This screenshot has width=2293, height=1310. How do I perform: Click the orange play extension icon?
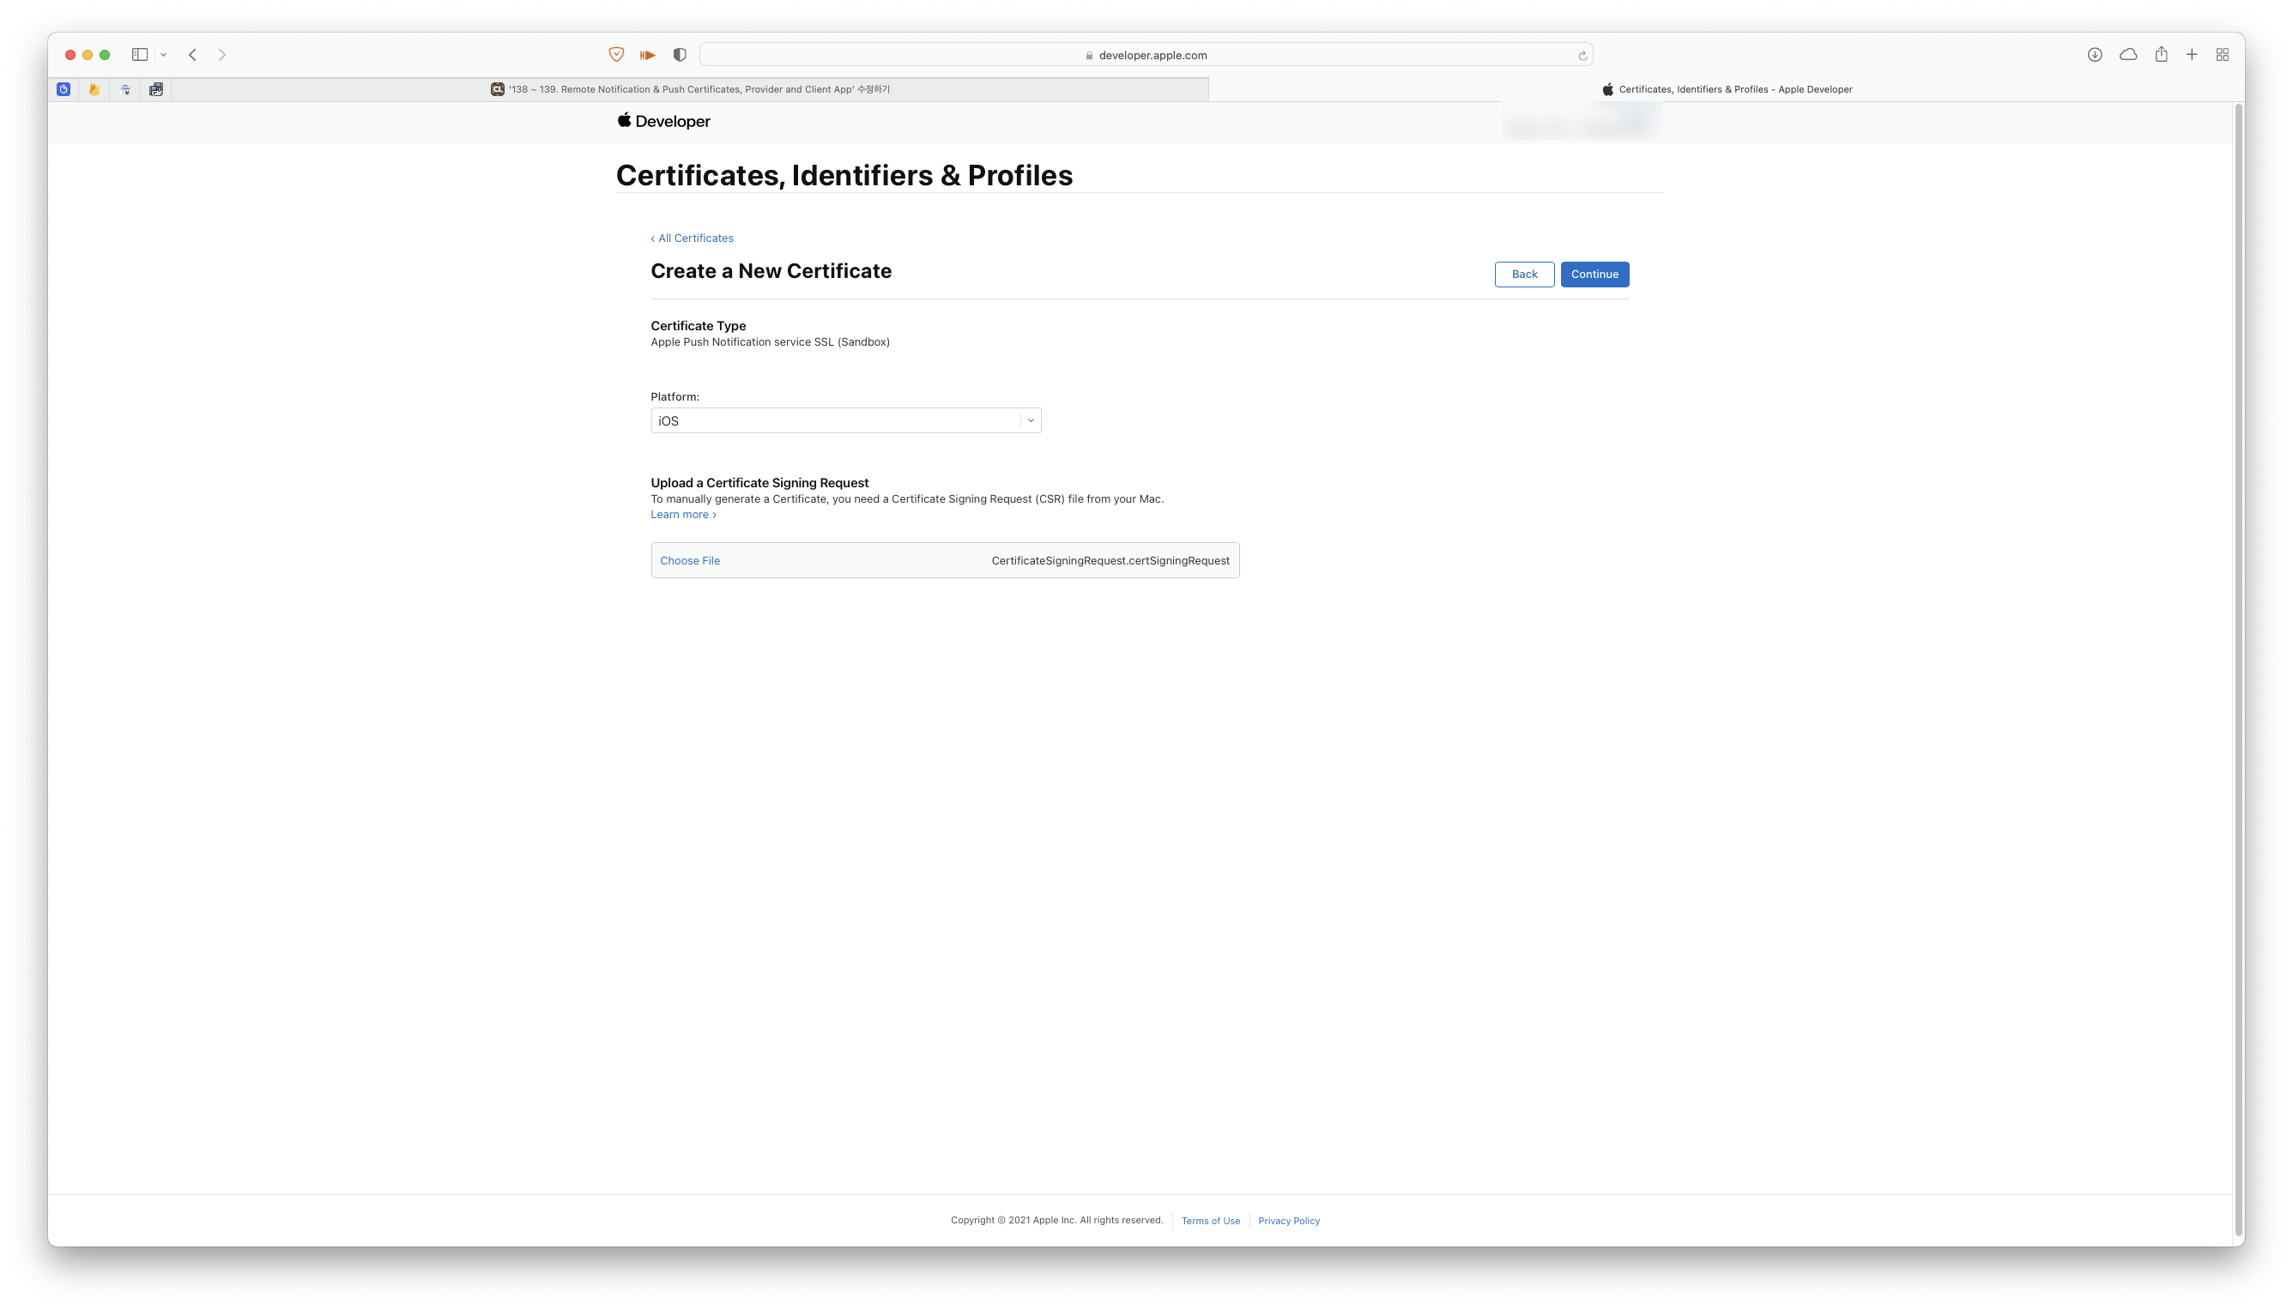coord(647,55)
